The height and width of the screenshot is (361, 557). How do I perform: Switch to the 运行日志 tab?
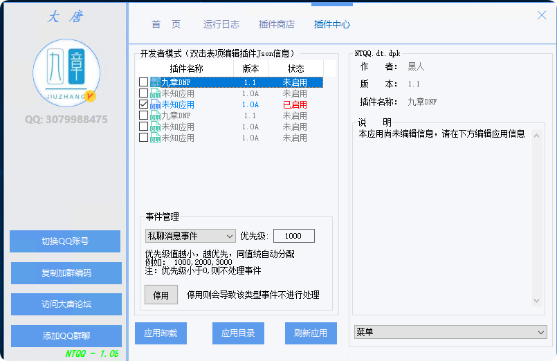click(x=221, y=24)
